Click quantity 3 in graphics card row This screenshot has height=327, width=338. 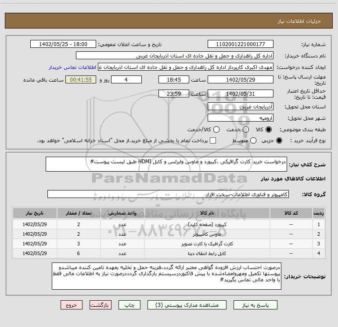79,244
